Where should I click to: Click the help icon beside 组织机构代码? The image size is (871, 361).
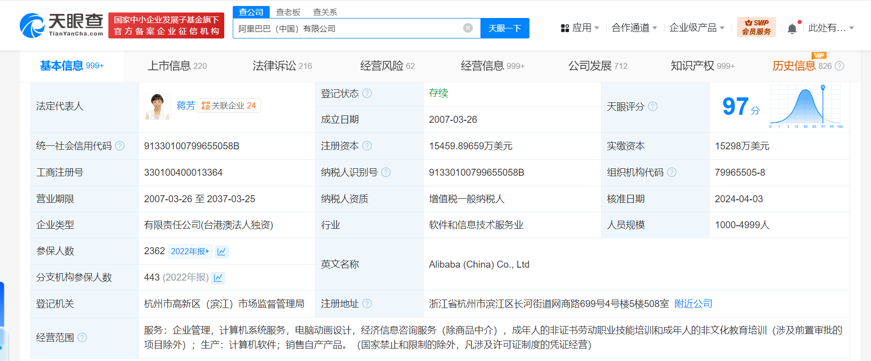tap(672, 172)
